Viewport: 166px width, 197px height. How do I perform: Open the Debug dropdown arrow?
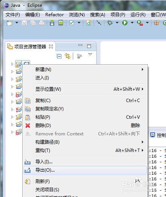tap(117, 23)
